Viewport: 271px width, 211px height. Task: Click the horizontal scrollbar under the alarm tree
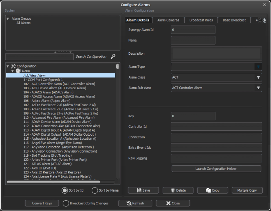pos(54,182)
